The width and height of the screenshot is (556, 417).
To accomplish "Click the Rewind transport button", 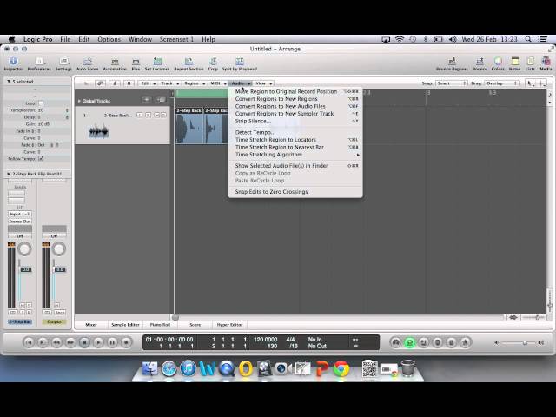I will (56, 342).
